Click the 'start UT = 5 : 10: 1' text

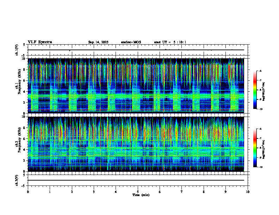pyautogui.click(x=170, y=42)
